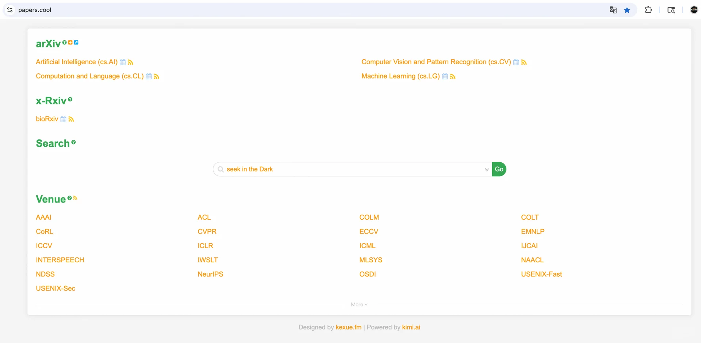
Task: Click the browser translate page icon
Action: point(613,10)
